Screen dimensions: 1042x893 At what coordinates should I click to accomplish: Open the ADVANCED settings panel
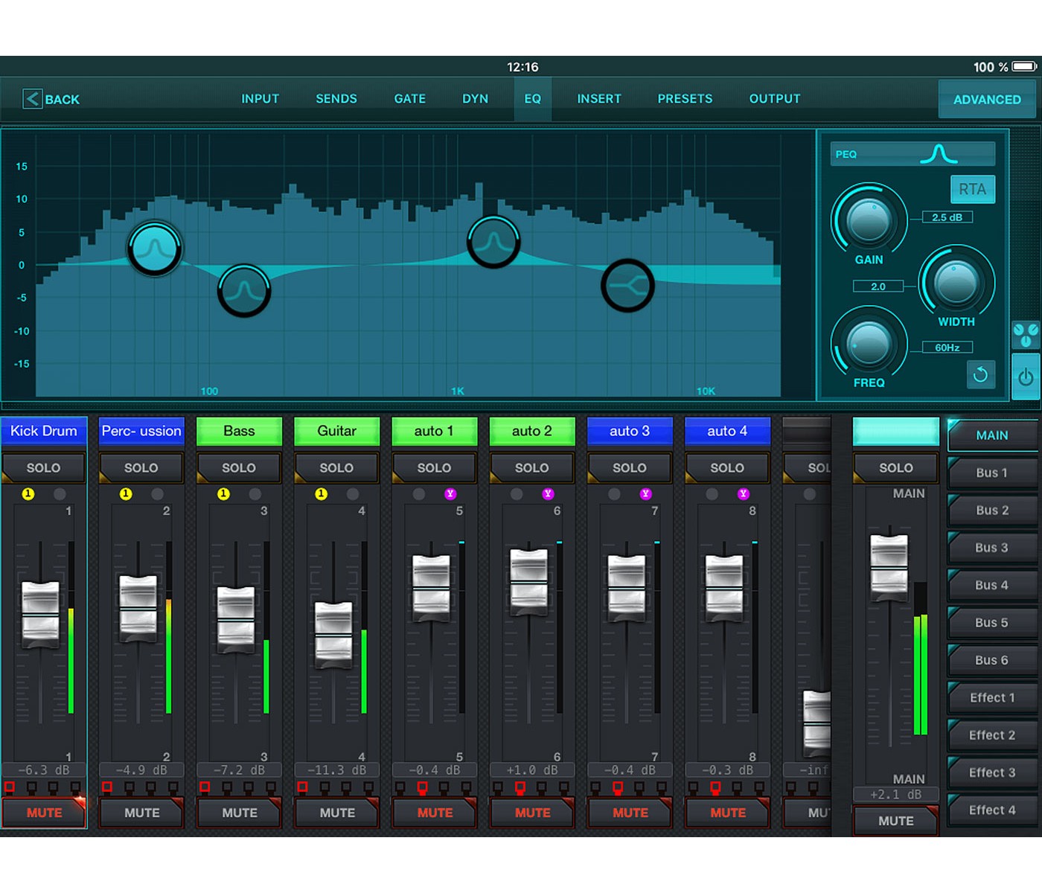tap(986, 100)
